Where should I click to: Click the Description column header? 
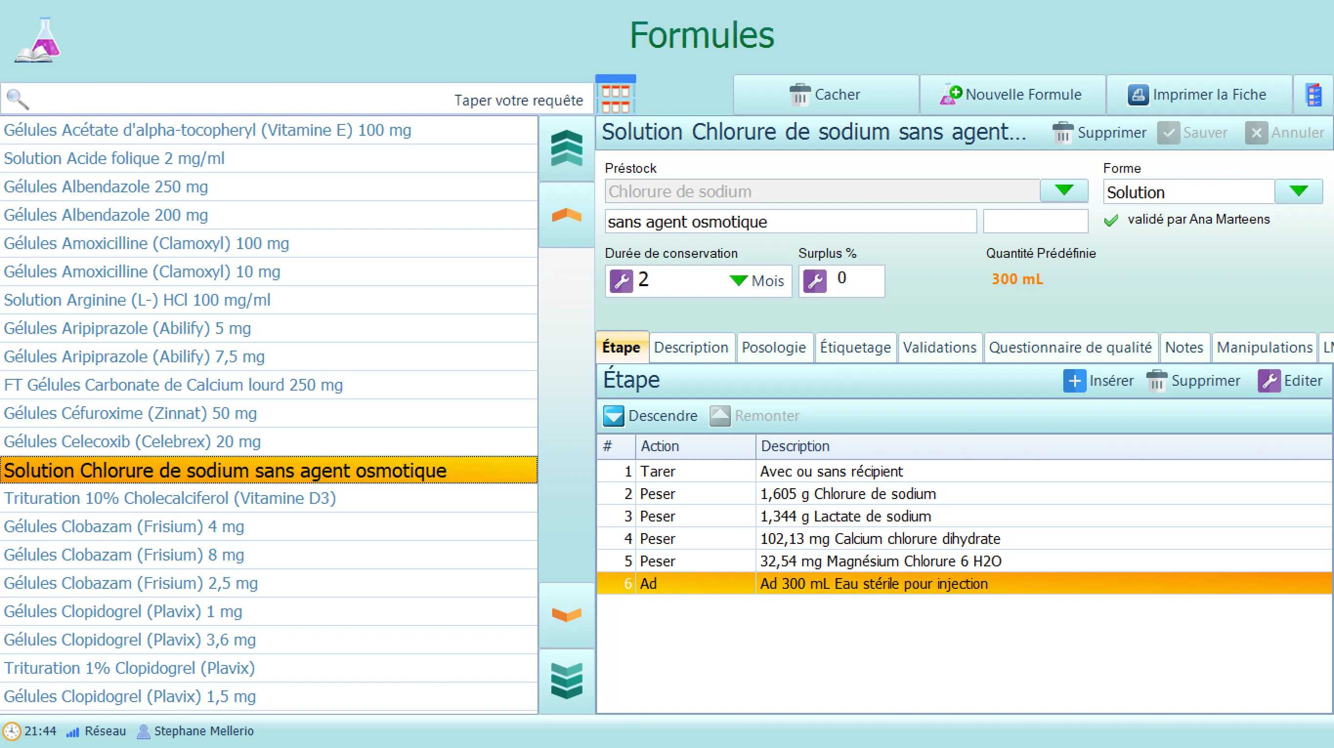click(1044, 446)
